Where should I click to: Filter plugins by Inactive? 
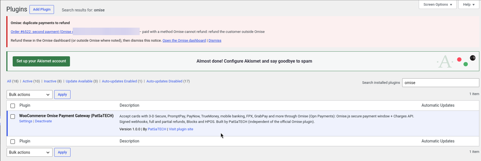tap(50, 81)
